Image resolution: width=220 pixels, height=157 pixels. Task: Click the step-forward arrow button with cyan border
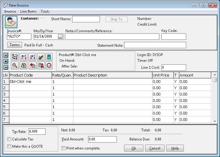point(6,68)
